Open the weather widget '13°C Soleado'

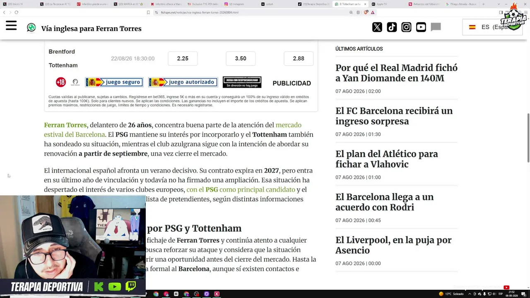pos(451,294)
